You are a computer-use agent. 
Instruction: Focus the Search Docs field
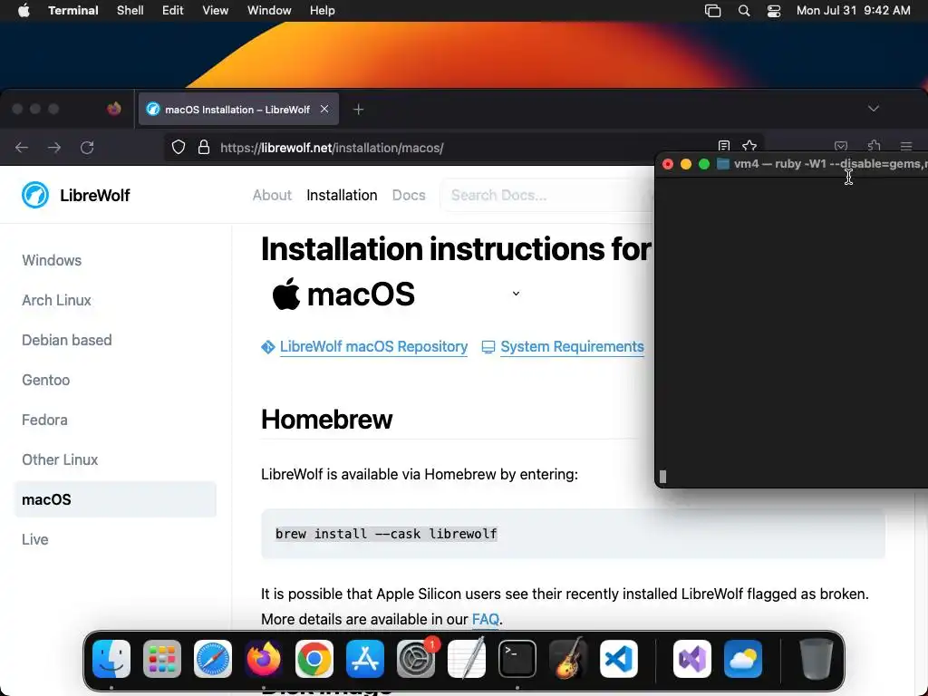547,196
